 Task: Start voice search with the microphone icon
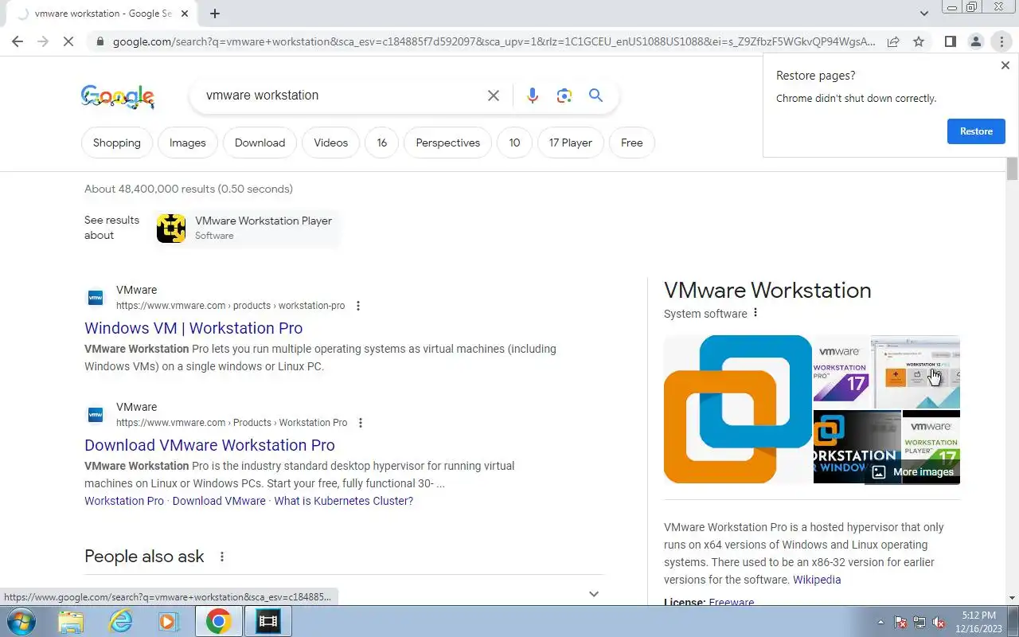[x=533, y=96]
